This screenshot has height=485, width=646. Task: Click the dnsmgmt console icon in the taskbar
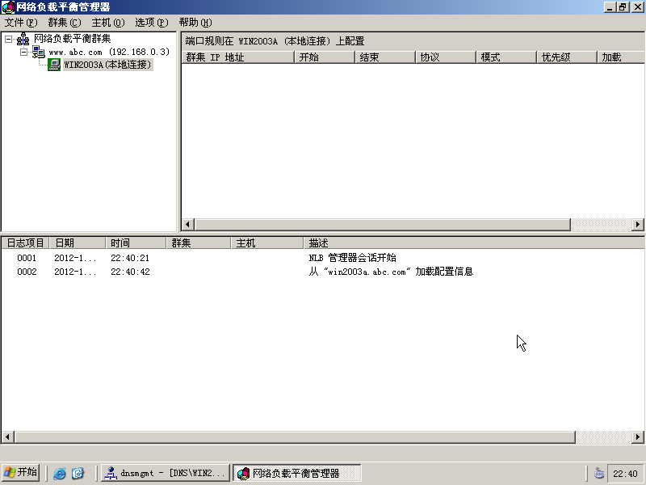click(109, 472)
